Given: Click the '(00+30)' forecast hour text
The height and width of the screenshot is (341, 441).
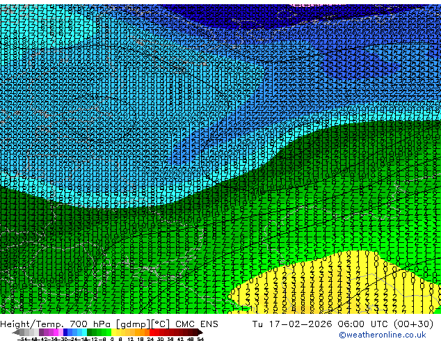Looking at the screenshot, I should pyautogui.click(x=413, y=324).
